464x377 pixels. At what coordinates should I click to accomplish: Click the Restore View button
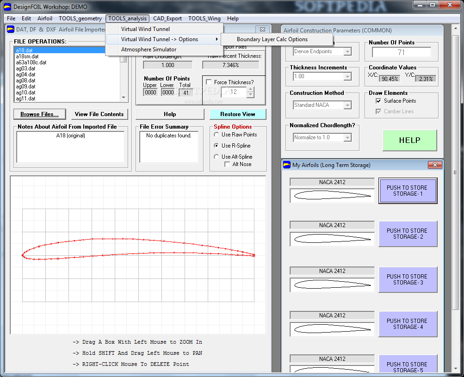[238, 114]
